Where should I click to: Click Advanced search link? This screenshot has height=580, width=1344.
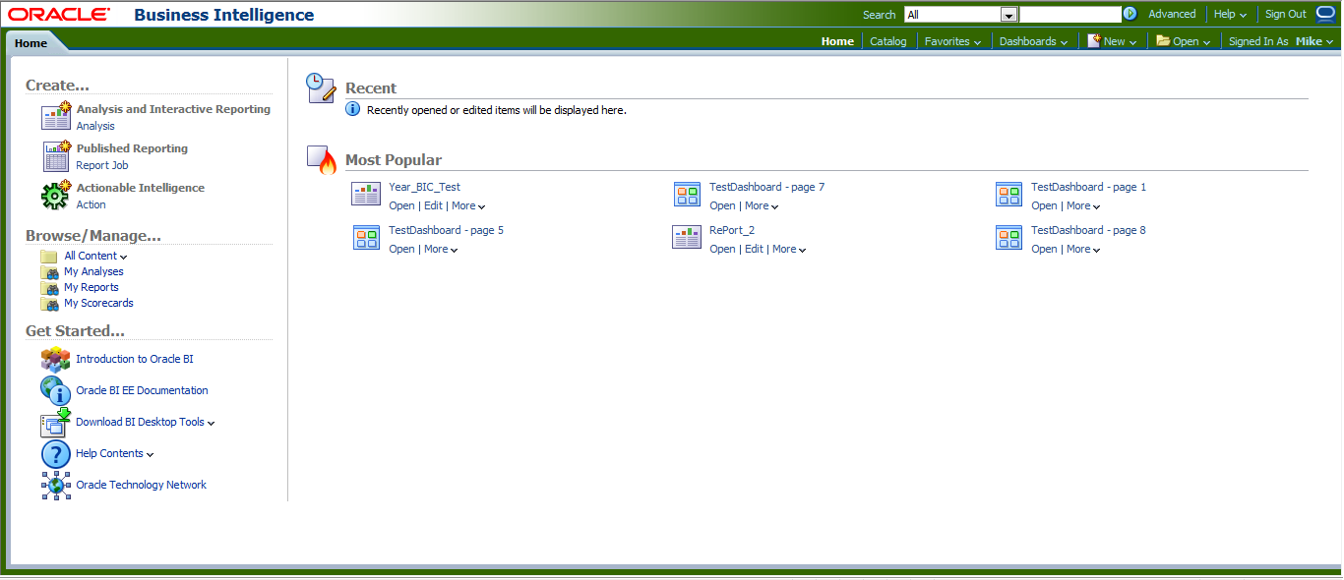tap(1172, 14)
